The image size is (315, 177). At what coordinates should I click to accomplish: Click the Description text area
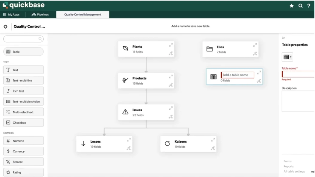point(298,101)
